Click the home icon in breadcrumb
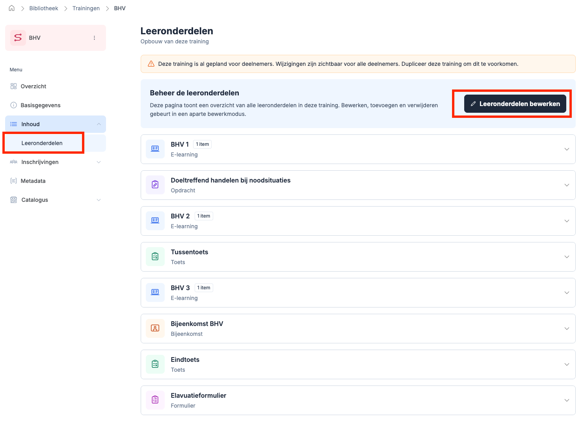 12,8
